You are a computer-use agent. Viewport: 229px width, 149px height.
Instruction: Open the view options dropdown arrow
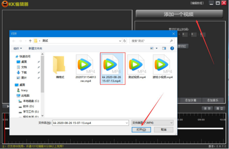157,48
